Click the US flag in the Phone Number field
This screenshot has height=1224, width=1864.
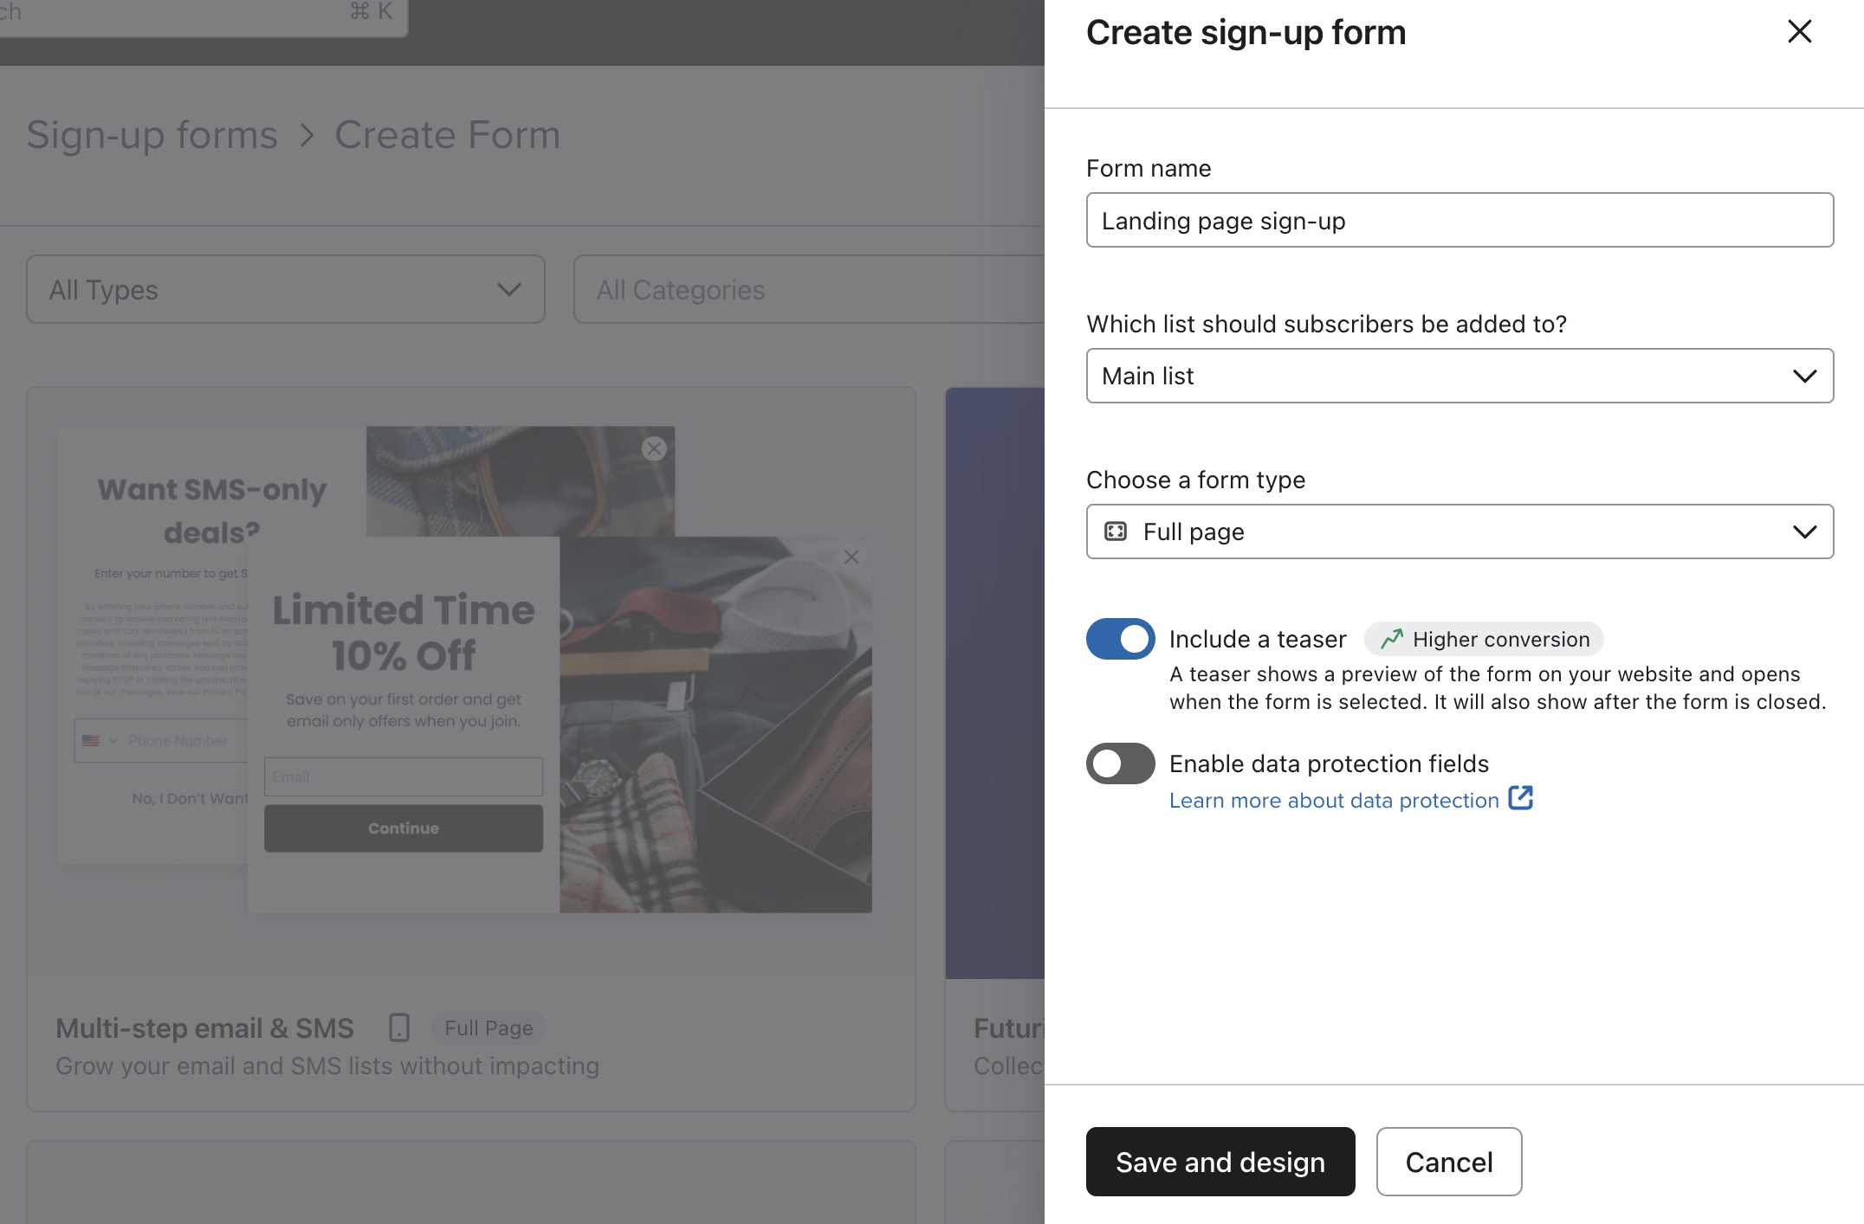coord(91,740)
